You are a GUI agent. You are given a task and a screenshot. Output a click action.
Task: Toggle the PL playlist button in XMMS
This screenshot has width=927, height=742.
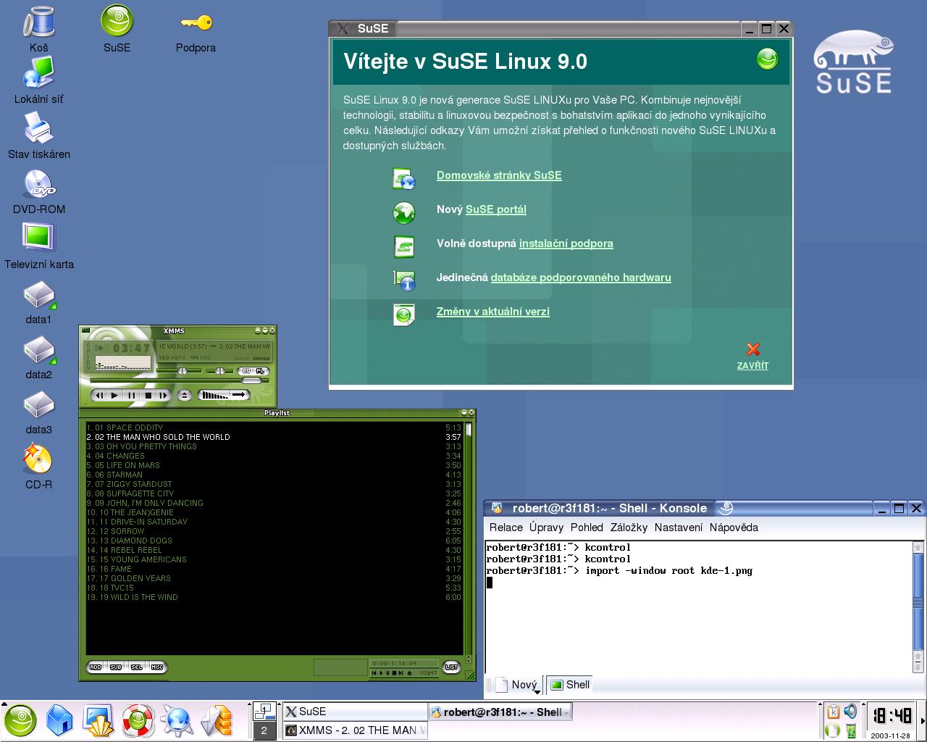pyautogui.click(x=261, y=371)
